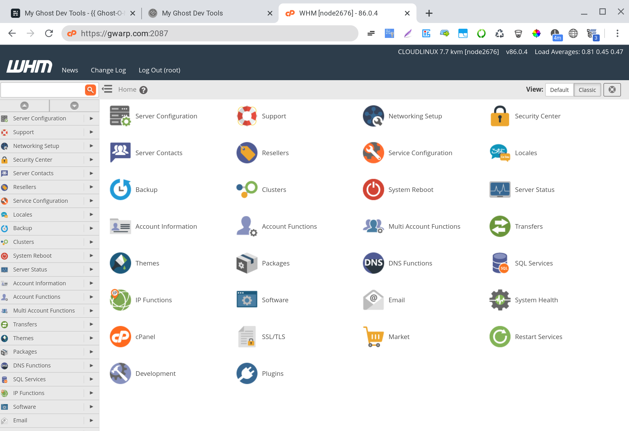Click the WHM logo
Viewport: 629px width, 431px height.
tap(29, 66)
